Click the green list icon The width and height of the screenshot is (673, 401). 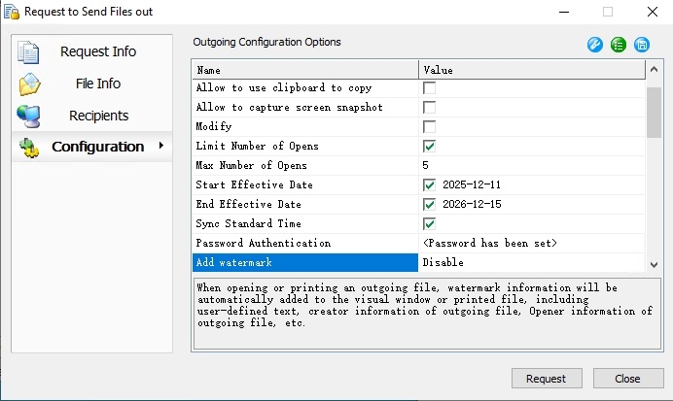pyautogui.click(x=619, y=45)
